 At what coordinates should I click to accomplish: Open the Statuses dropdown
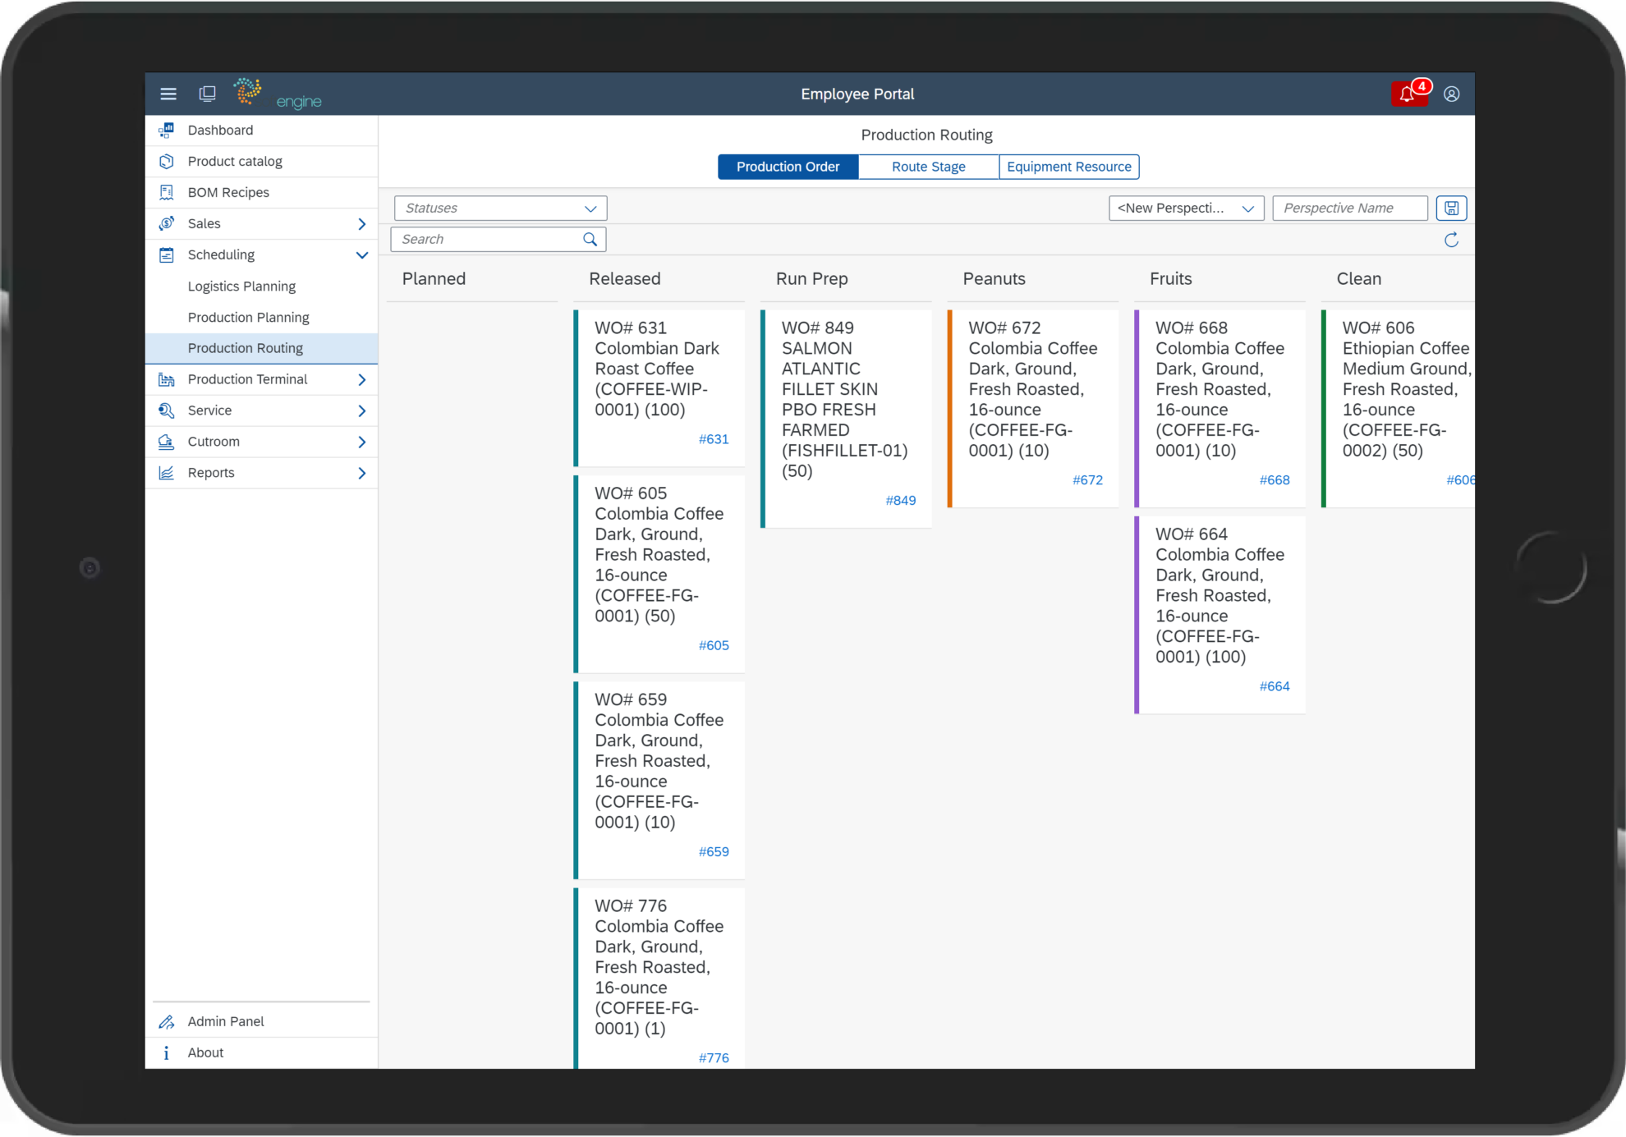click(499, 208)
